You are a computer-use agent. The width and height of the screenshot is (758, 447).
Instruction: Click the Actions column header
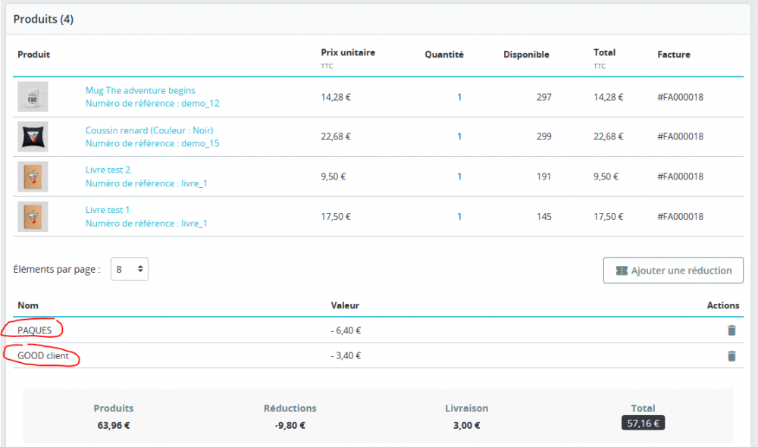[x=722, y=305]
